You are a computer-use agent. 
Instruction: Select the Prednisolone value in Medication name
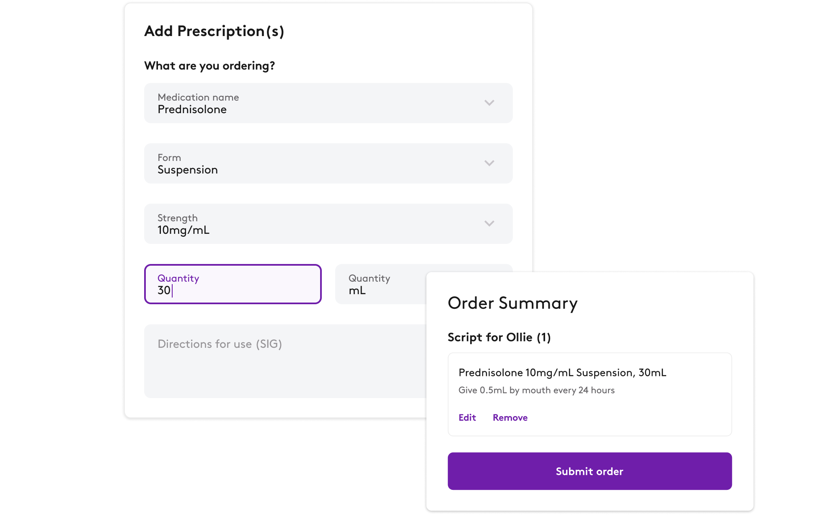coord(192,109)
